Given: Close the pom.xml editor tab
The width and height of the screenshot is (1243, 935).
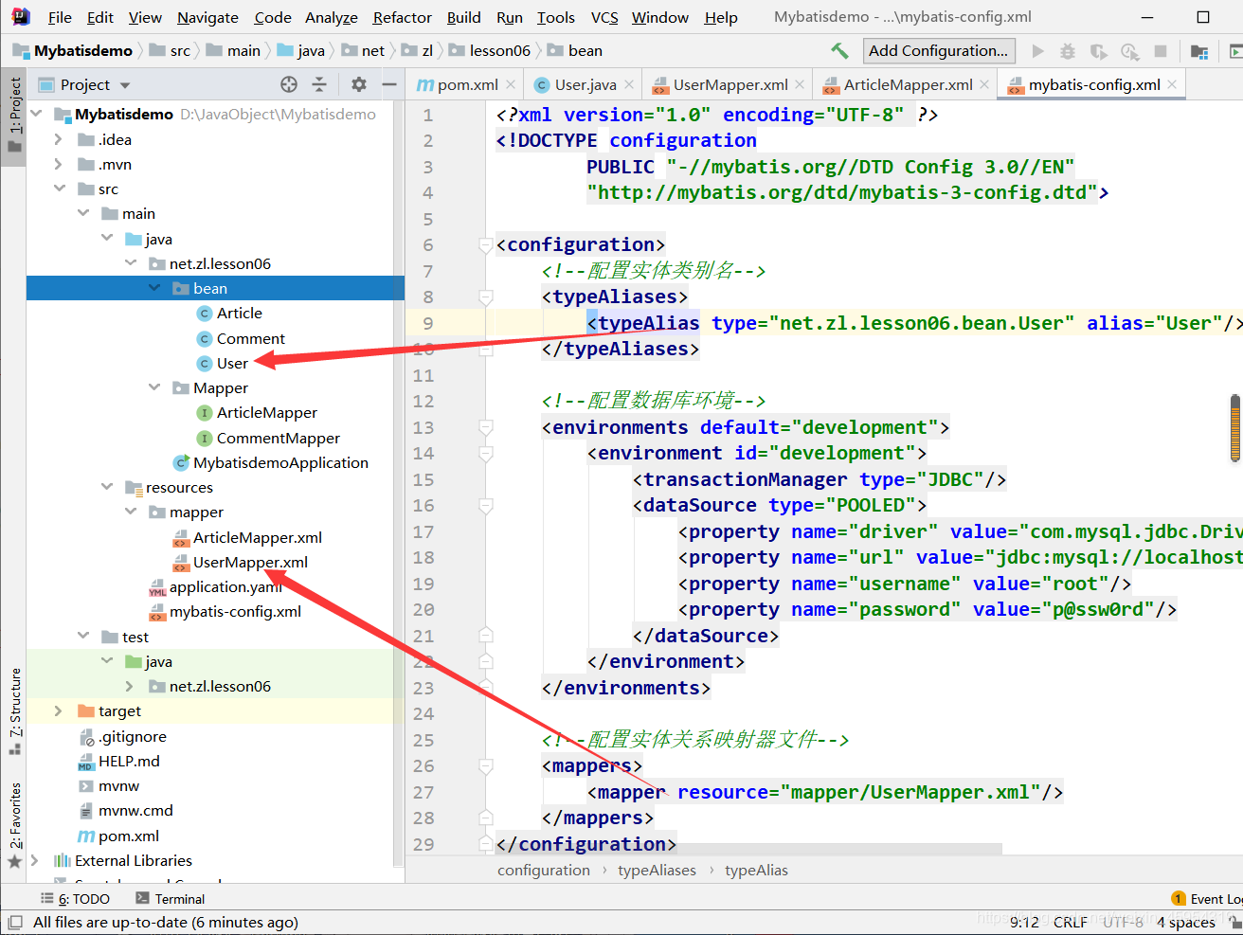Looking at the screenshot, I should (x=511, y=84).
